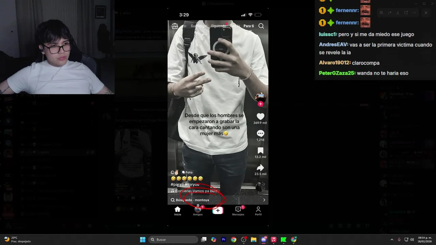Go to the Inicio home tab

(x=177, y=211)
